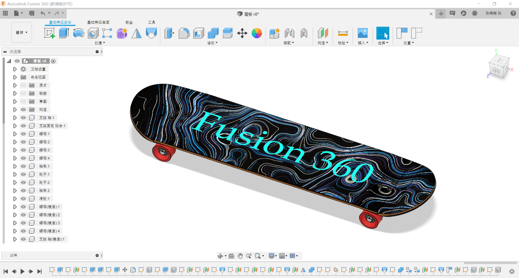Expand the 支架固定 贴合:1 component
519x278 pixels.
coord(15,126)
